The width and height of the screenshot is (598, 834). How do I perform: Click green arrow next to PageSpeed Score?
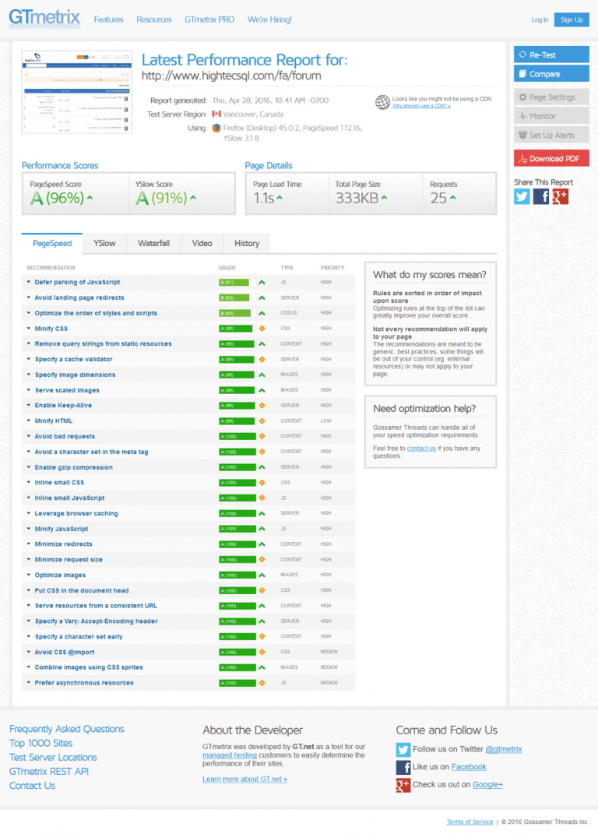[90, 198]
